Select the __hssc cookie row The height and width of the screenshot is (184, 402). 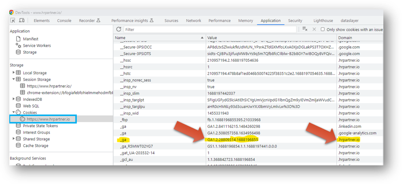pyautogui.click(x=248, y=60)
